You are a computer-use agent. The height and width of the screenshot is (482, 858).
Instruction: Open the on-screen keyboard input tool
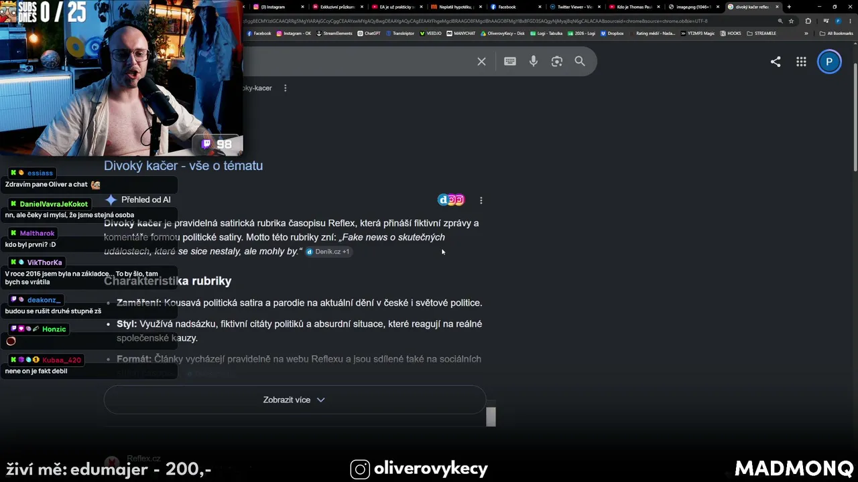pyautogui.click(x=510, y=62)
